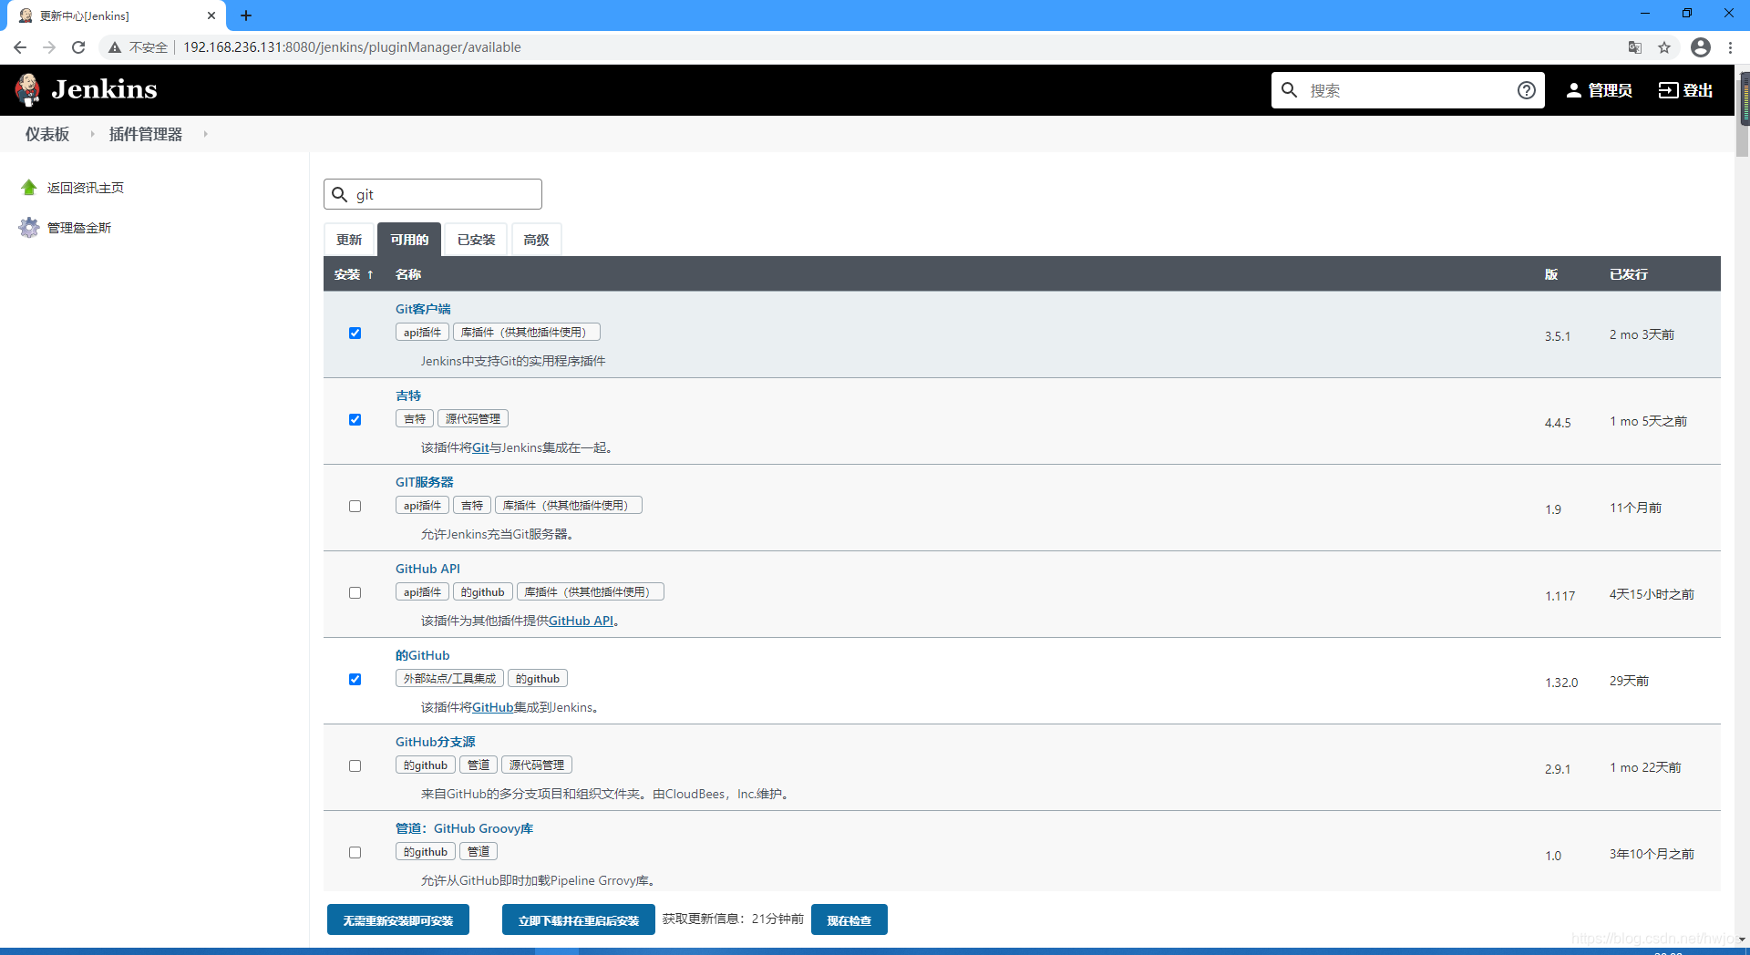Bookmark page with star icon
1750x955 pixels.
1664,47
